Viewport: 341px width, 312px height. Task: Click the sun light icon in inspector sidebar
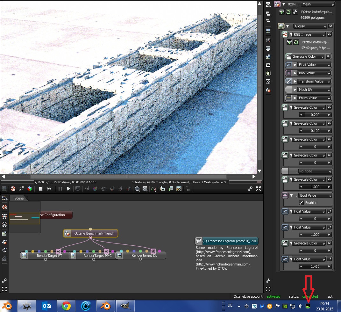pos(268,73)
